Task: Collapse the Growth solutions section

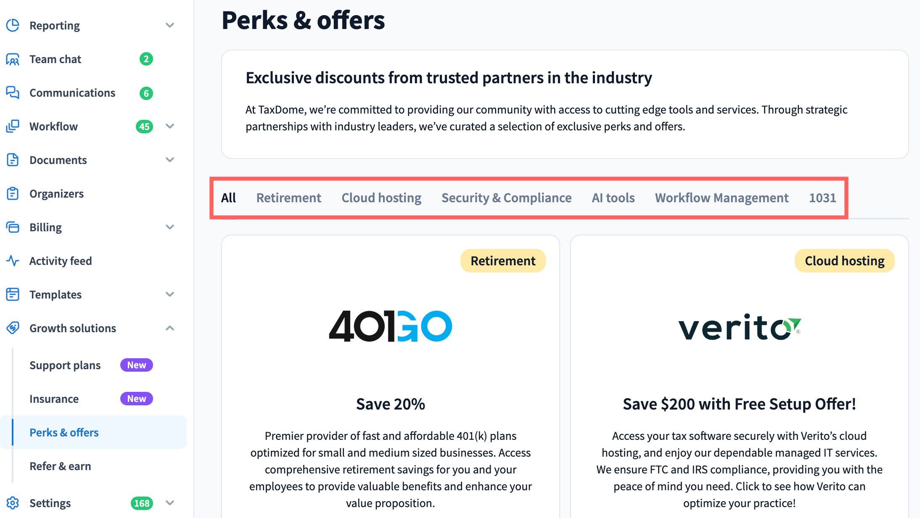Action: coord(170,328)
